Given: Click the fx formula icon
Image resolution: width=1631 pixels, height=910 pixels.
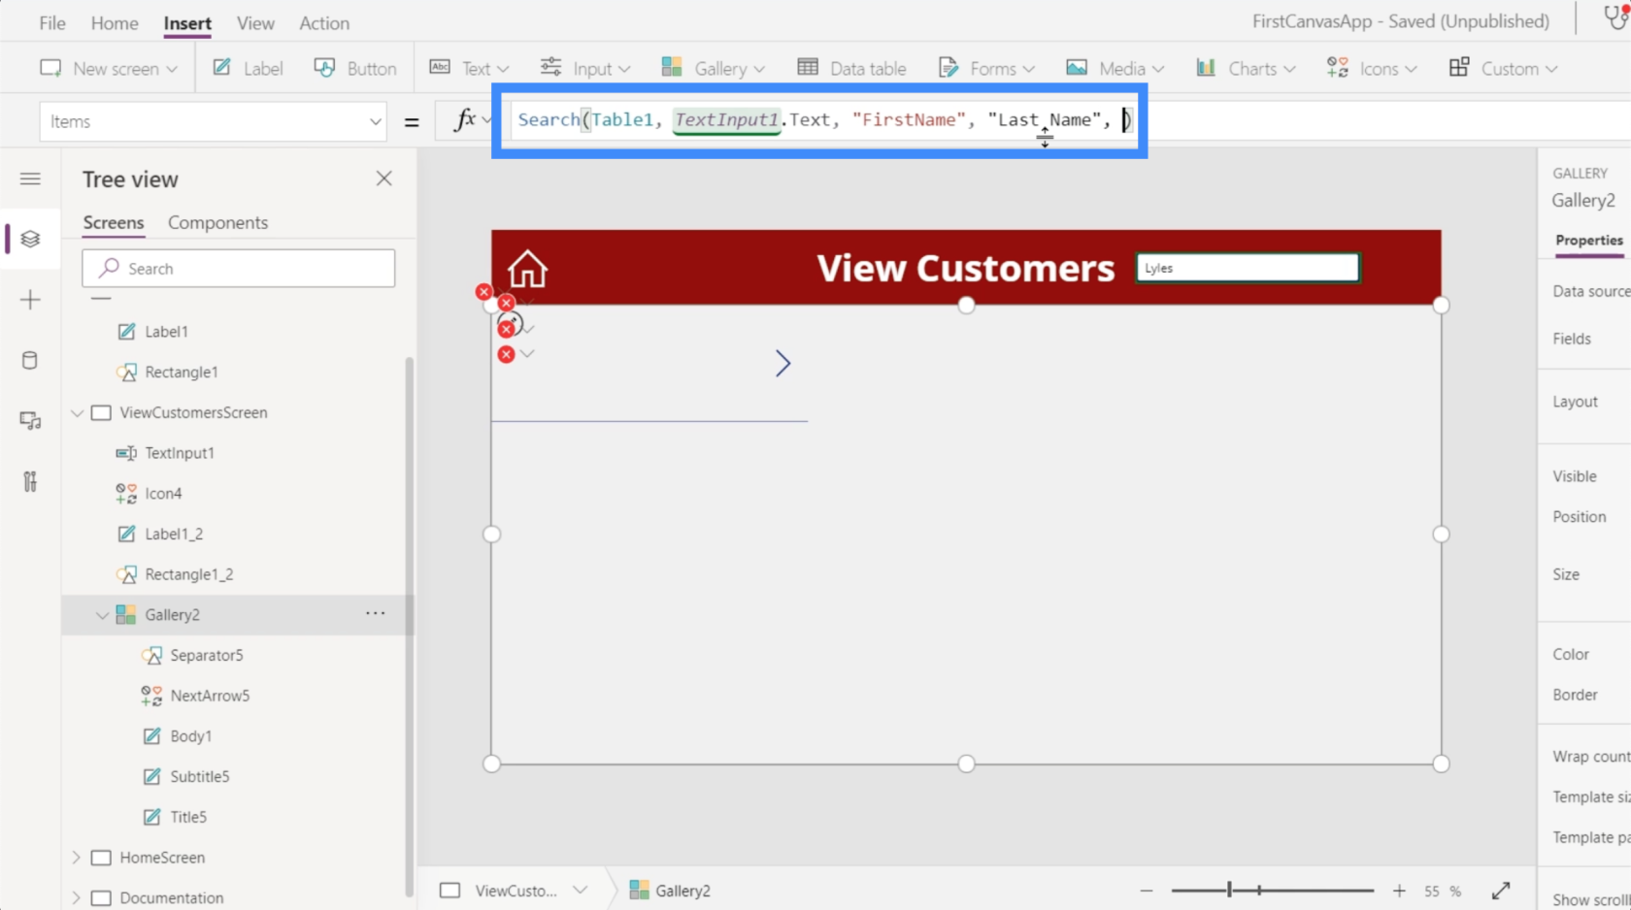Looking at the screenshot, I should pos(465,119).
